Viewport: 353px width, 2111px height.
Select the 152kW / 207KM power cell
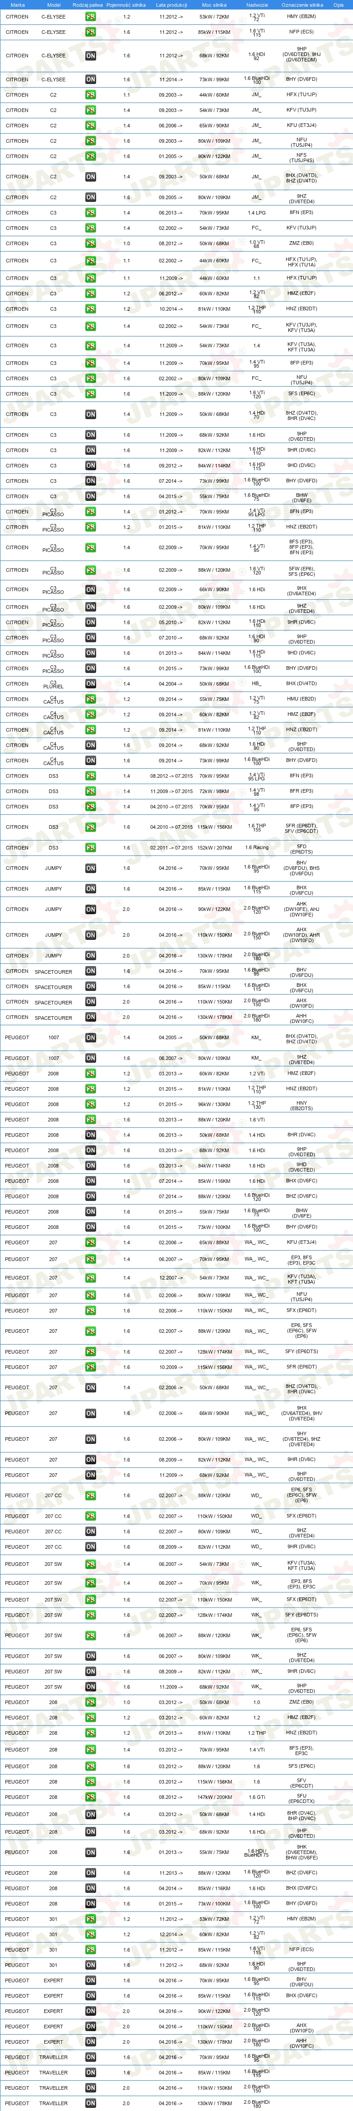tap(214, 848)
